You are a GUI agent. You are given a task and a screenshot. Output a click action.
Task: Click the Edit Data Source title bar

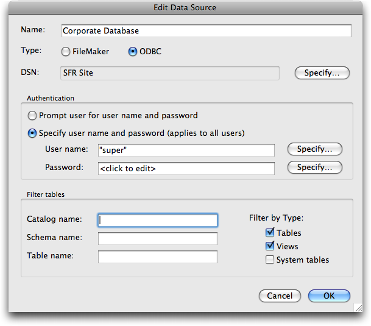[x=185, y=7]
